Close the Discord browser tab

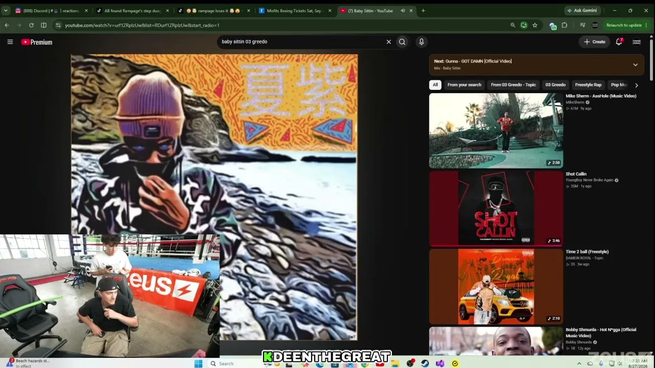point(86,10)
